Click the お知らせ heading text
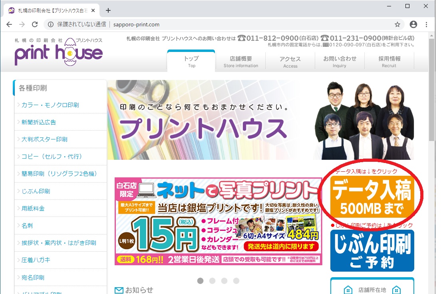Viewport: 445px width, 294px height. pyautogui.click(x=139, y=290)
